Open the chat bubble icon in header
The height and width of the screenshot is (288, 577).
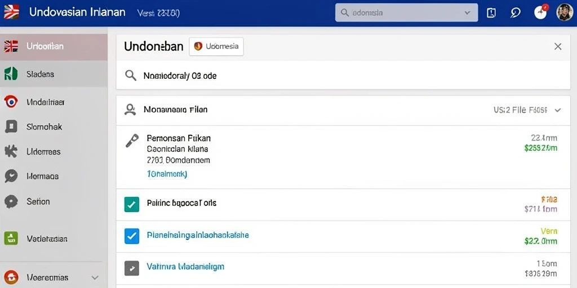[515, 13]
